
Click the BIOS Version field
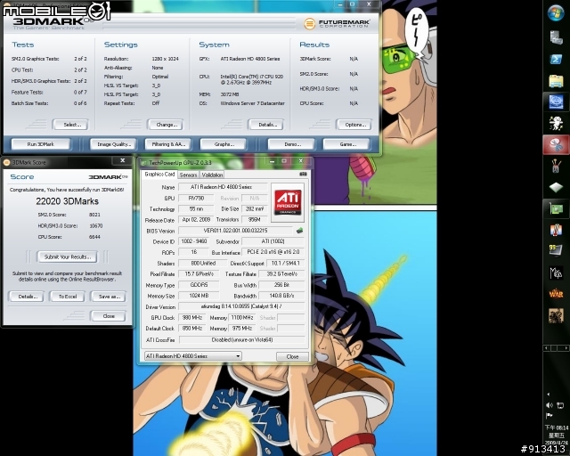(235, 231)
